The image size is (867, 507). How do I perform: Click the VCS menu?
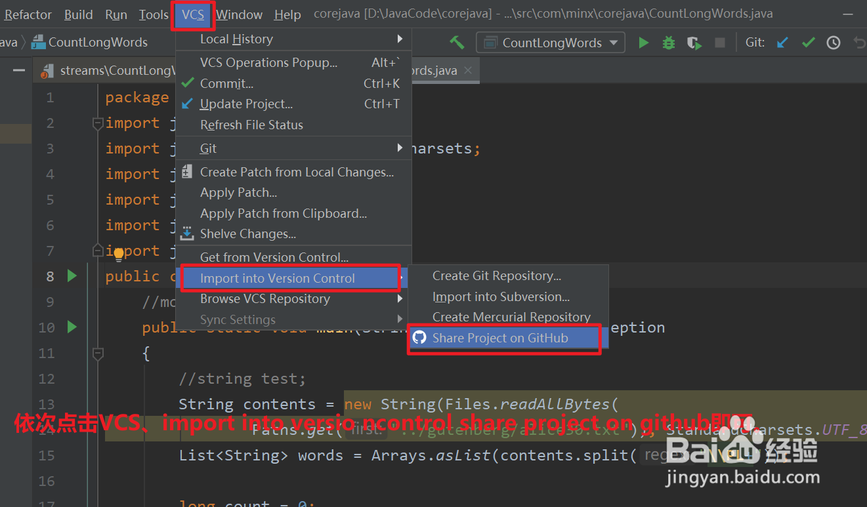point(193,14)
